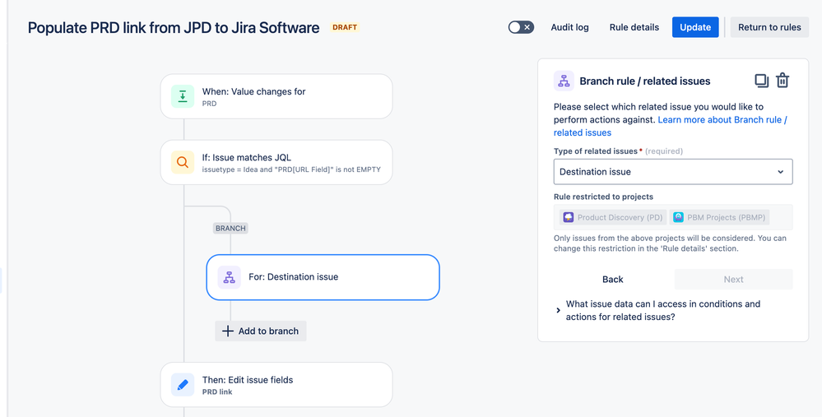Click the blue Update button
822x417 pixels.
click(x=695, y=27)
